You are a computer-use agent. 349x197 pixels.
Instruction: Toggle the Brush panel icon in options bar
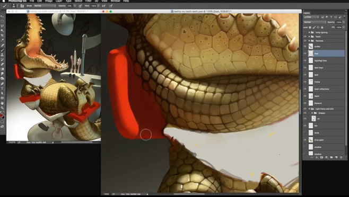click(x=22, y=6)
